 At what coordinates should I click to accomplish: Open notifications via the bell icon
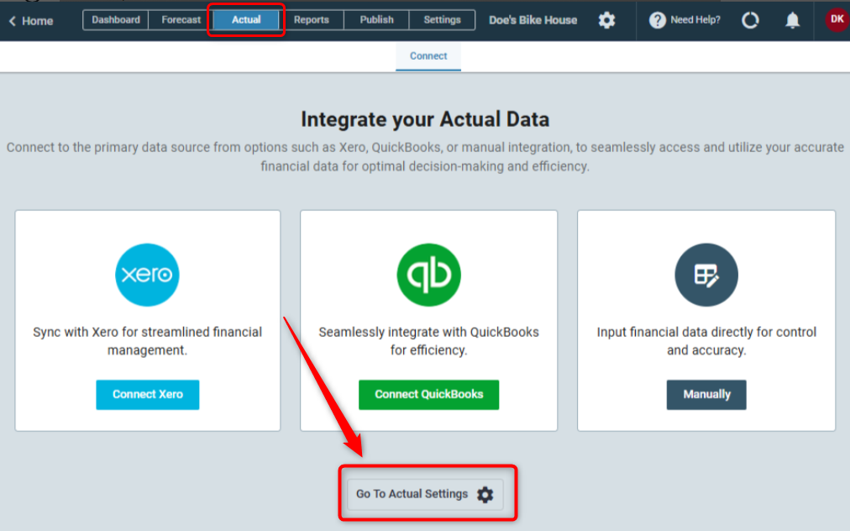[x=790, y=19]
